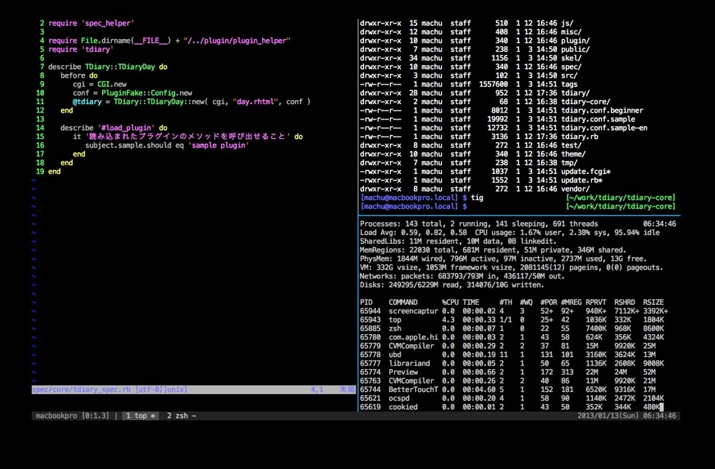Click the 'misc/' directory entry

[x=571, y=32]
